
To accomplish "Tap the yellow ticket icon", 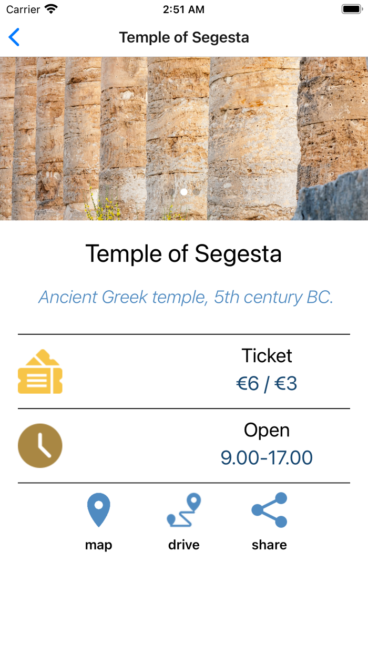I will (x=40, y=371).
